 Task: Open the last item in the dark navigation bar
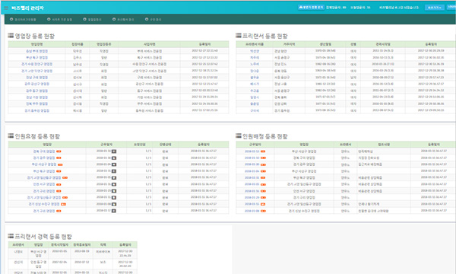pos(153,20)
